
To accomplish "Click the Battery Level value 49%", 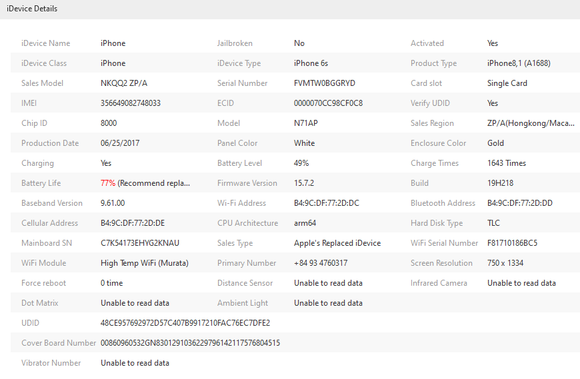I will (x=301, y=163).
